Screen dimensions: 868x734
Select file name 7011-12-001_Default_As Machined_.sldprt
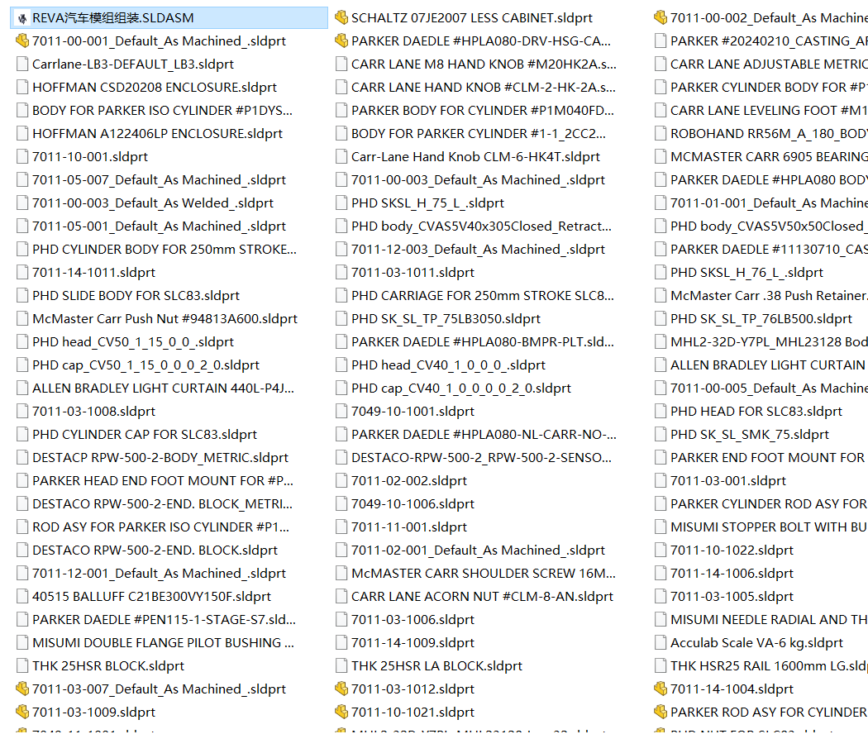[159, 574]
